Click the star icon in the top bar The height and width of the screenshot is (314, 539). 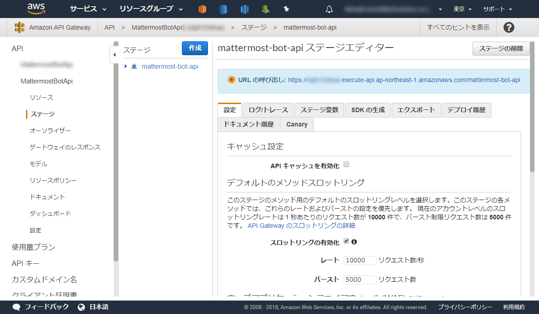click(x=287, y=9)
